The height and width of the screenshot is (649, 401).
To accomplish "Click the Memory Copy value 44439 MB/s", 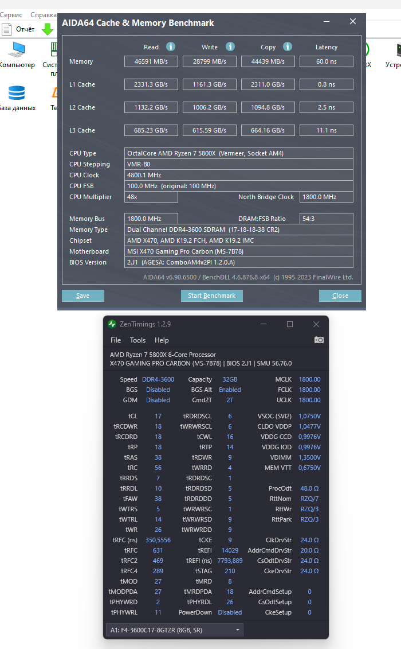I will pos(268,61).
